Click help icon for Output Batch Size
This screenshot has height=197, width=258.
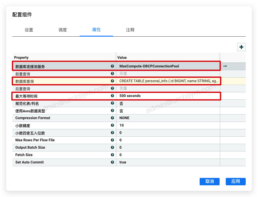(x=112, y=147)
